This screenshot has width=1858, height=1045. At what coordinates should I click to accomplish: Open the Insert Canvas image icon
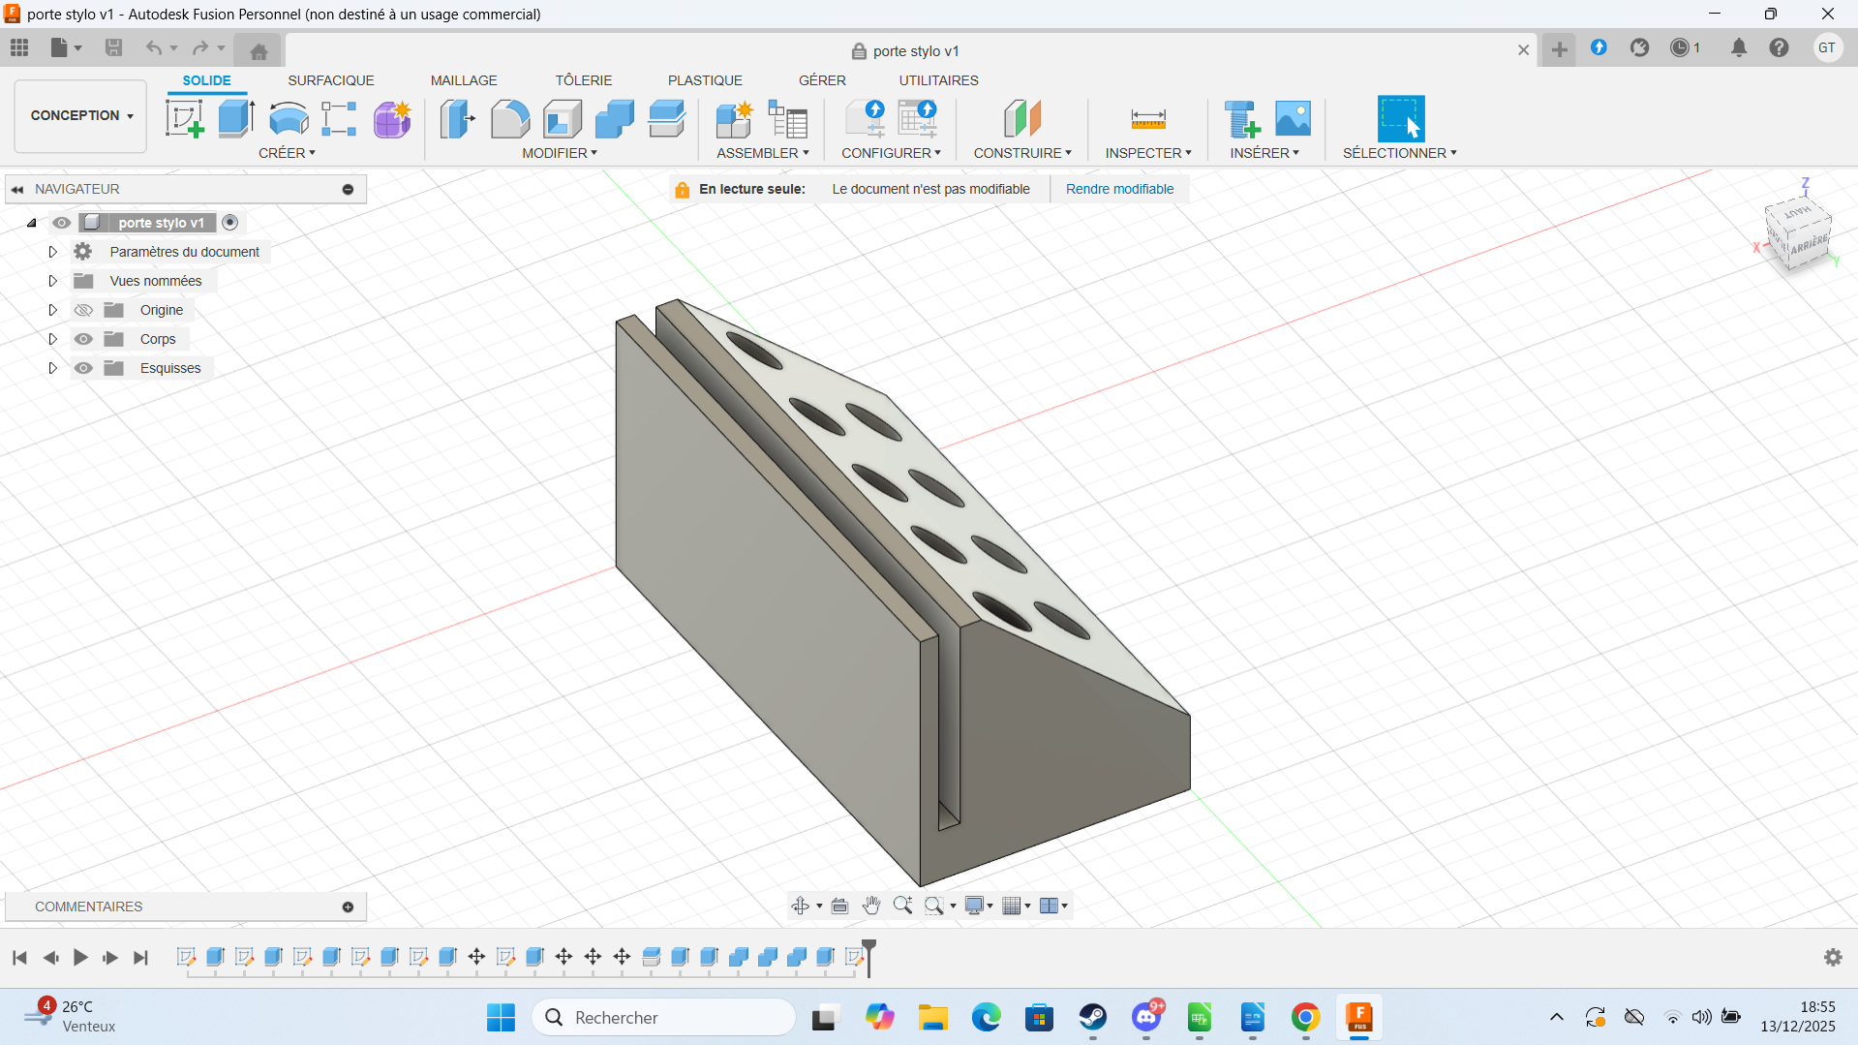pos(1293,119)
